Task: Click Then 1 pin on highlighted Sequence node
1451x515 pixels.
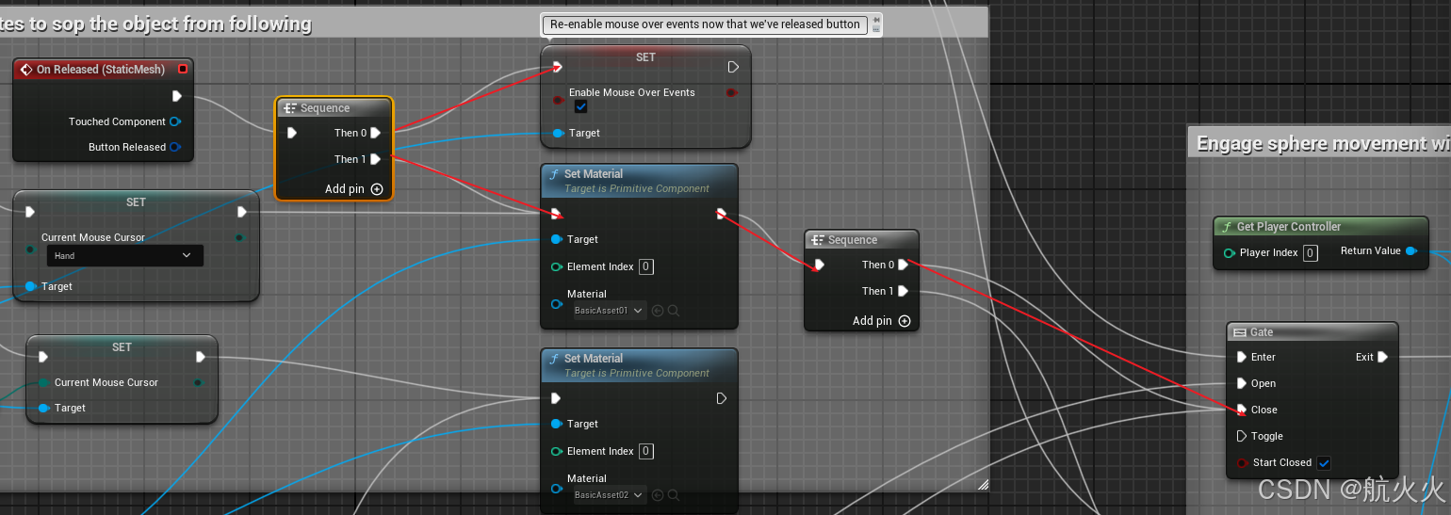Action: click(375, 159)
